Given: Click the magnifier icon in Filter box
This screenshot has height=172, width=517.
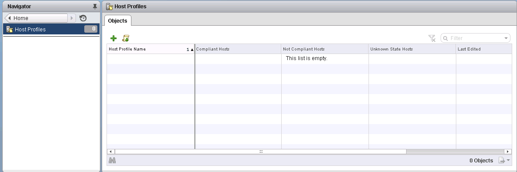Looking at the screenshot, I should 445,38.
